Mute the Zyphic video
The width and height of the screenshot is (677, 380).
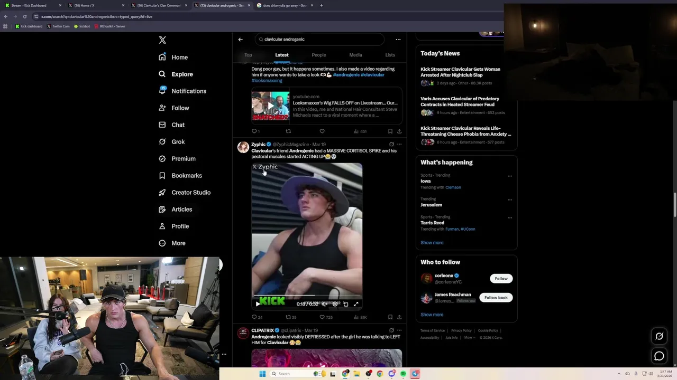click(x=324, y=304)
